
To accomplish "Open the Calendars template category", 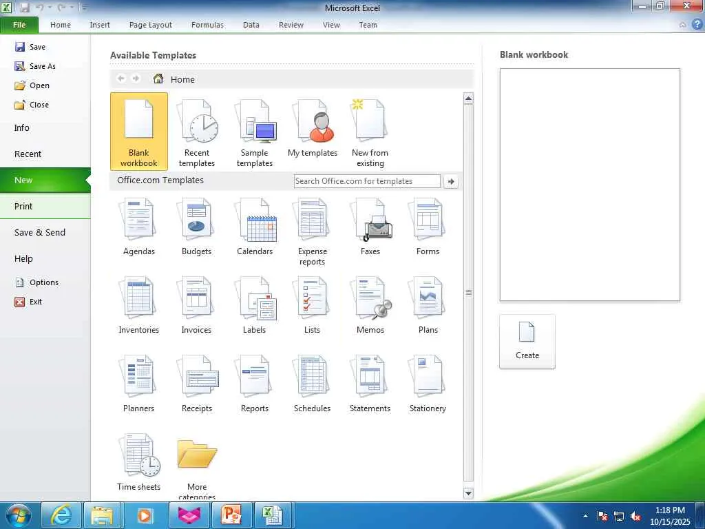I will (255, 227).
